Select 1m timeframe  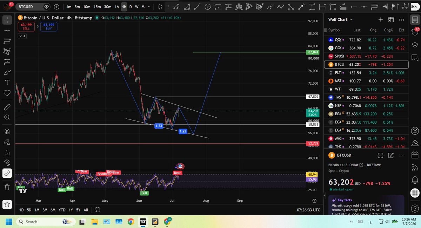click(69, 7)
